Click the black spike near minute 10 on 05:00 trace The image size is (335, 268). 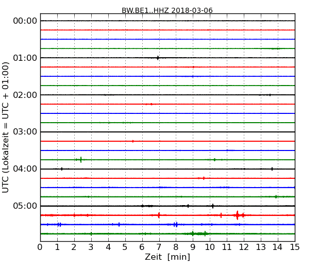212,206
